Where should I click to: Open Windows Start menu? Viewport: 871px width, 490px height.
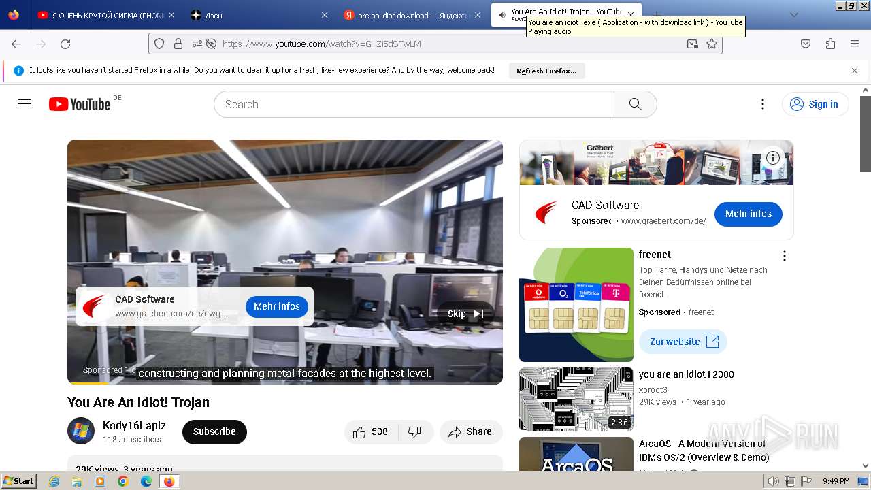(18, 480)
